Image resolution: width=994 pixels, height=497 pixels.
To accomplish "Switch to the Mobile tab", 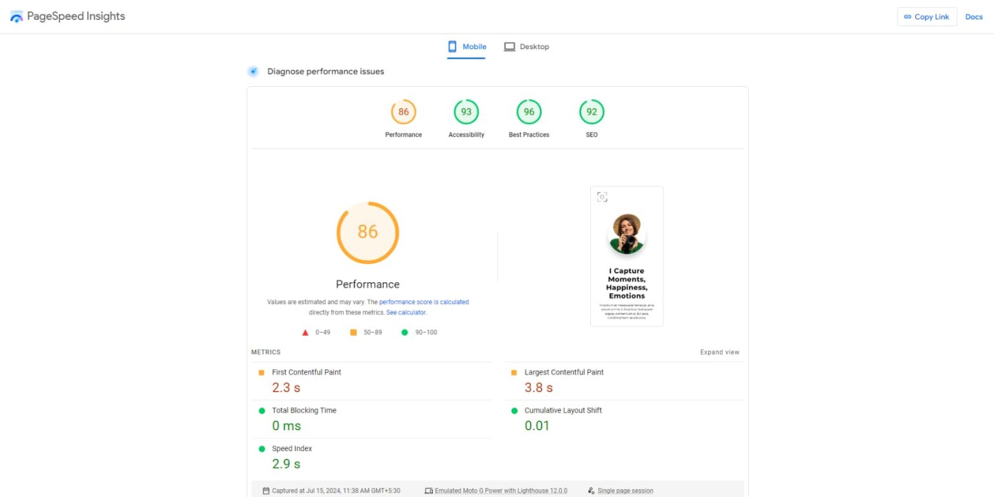I will coord(467,47).
